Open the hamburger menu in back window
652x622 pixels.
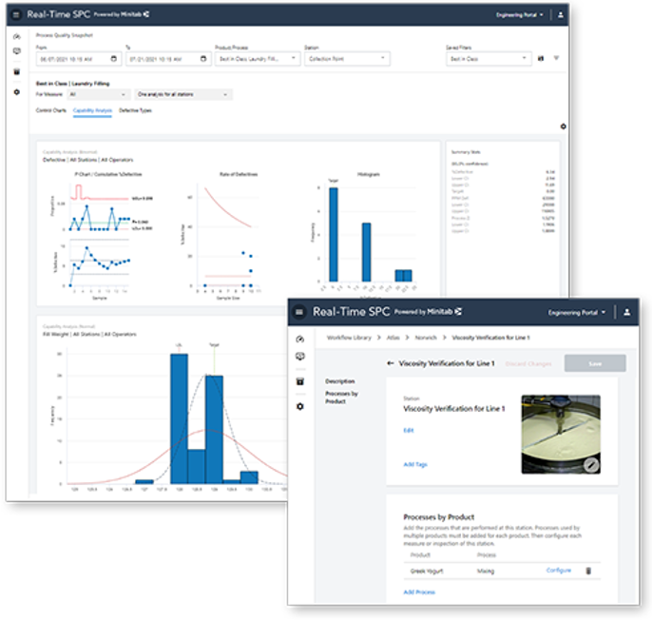click(16, 14)
